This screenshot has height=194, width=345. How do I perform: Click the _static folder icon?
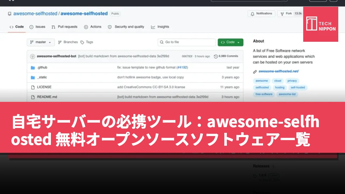[33, 77]
